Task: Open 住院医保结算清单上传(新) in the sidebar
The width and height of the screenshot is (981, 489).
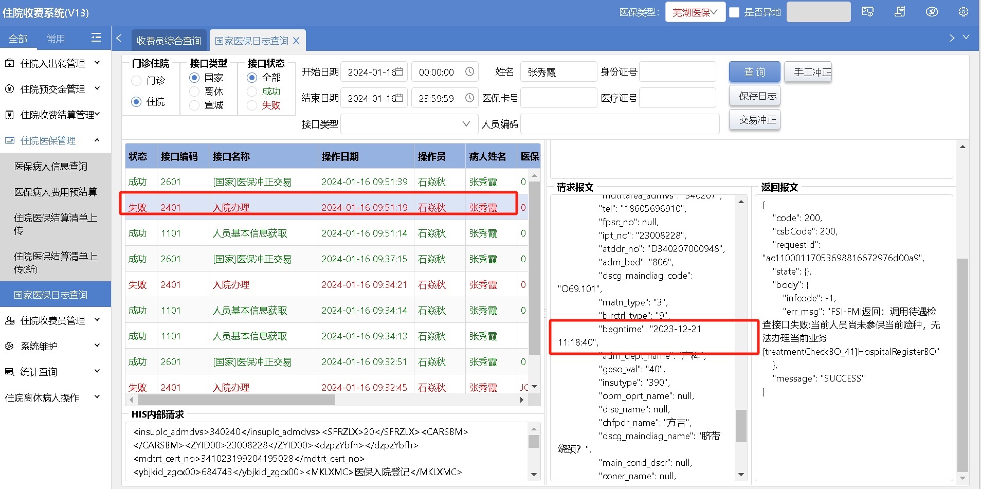Action: (x=56, y=262)
